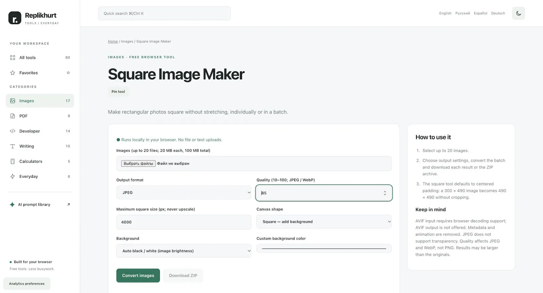Viewport: 543px width, 293px height.
Task: Switch language to Español
Action: (481, 13)
